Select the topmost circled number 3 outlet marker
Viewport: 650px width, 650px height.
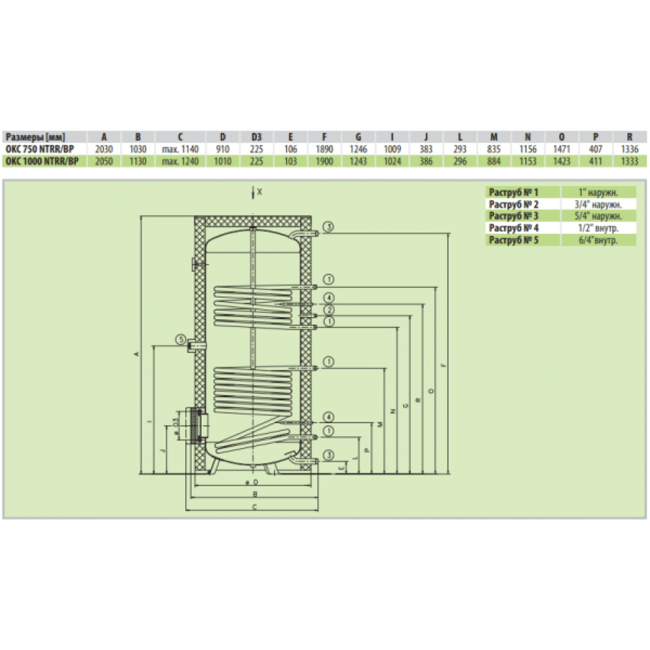(x=330, y=227)
